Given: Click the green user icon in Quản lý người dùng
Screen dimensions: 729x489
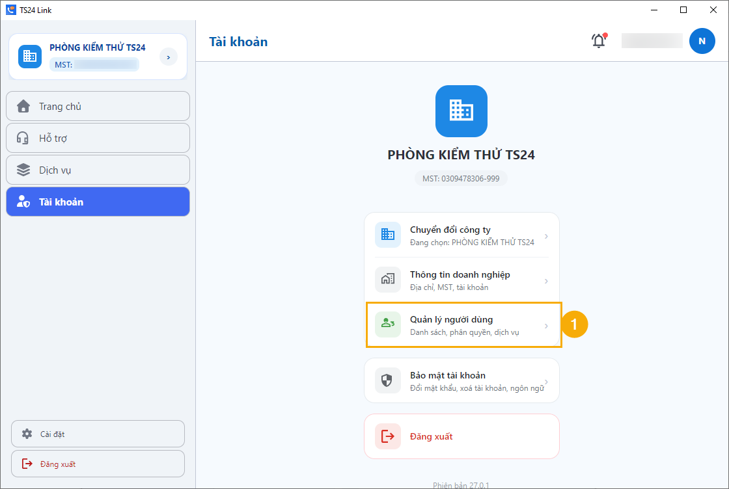Looking at the screenshot, I should pyautogui.click(x=388, y=324).
